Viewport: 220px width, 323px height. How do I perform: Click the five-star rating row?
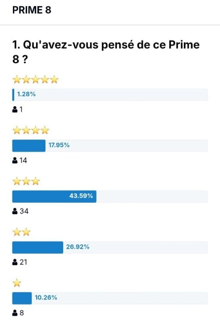click(x=36, y=80)
